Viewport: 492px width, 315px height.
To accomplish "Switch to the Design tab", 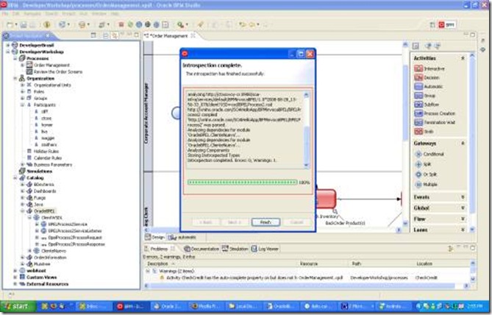I will (154, 237).
